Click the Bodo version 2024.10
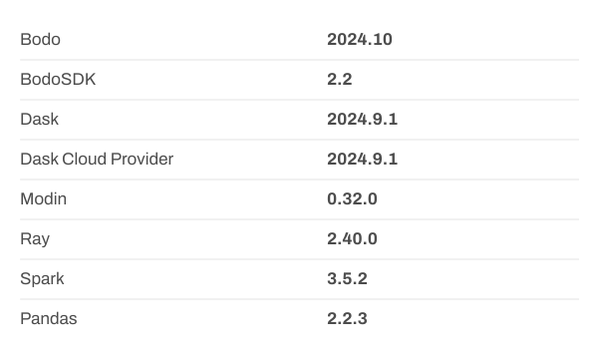This screenshot has height=359, width=599. 360,39
